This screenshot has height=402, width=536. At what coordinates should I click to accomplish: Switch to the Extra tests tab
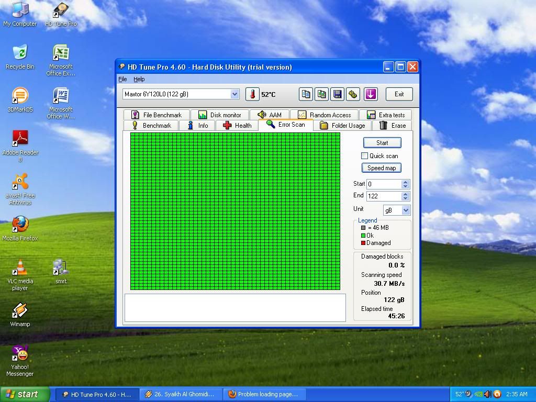(386, 115)
